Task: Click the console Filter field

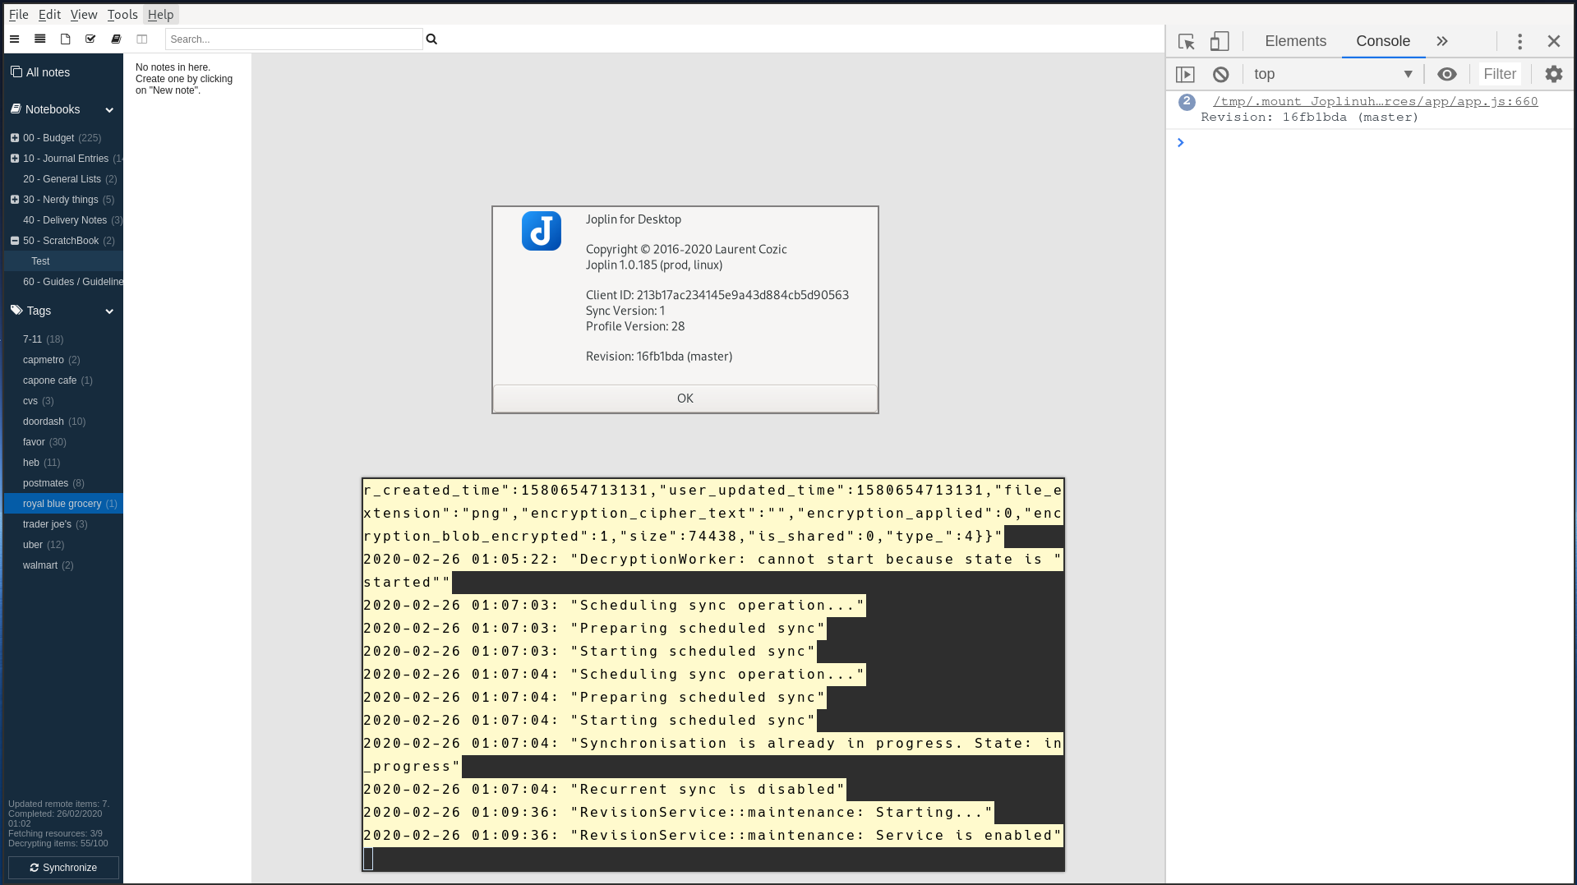Action: point(1500,74)
